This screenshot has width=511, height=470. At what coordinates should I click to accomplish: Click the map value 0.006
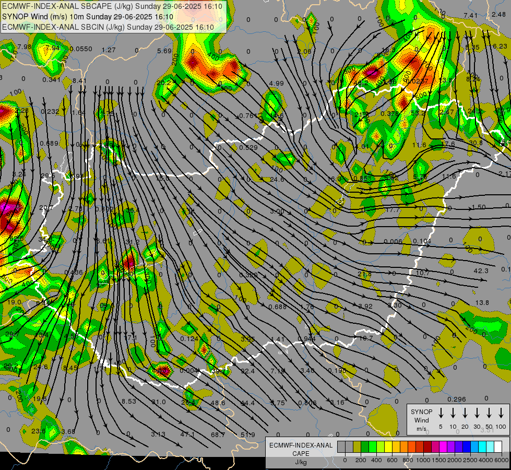pos(393,241)
